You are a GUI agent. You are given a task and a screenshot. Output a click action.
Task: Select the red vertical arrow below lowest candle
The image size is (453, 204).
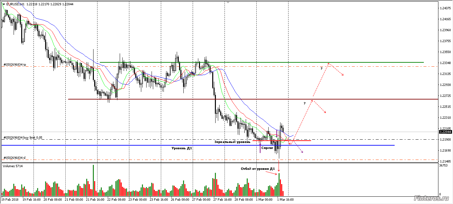pyautogui.click(x=279, y=165)
